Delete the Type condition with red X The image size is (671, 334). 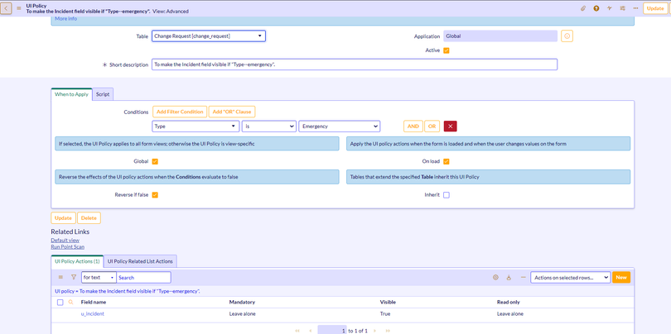pyautogui.click(x=450, y=126)
